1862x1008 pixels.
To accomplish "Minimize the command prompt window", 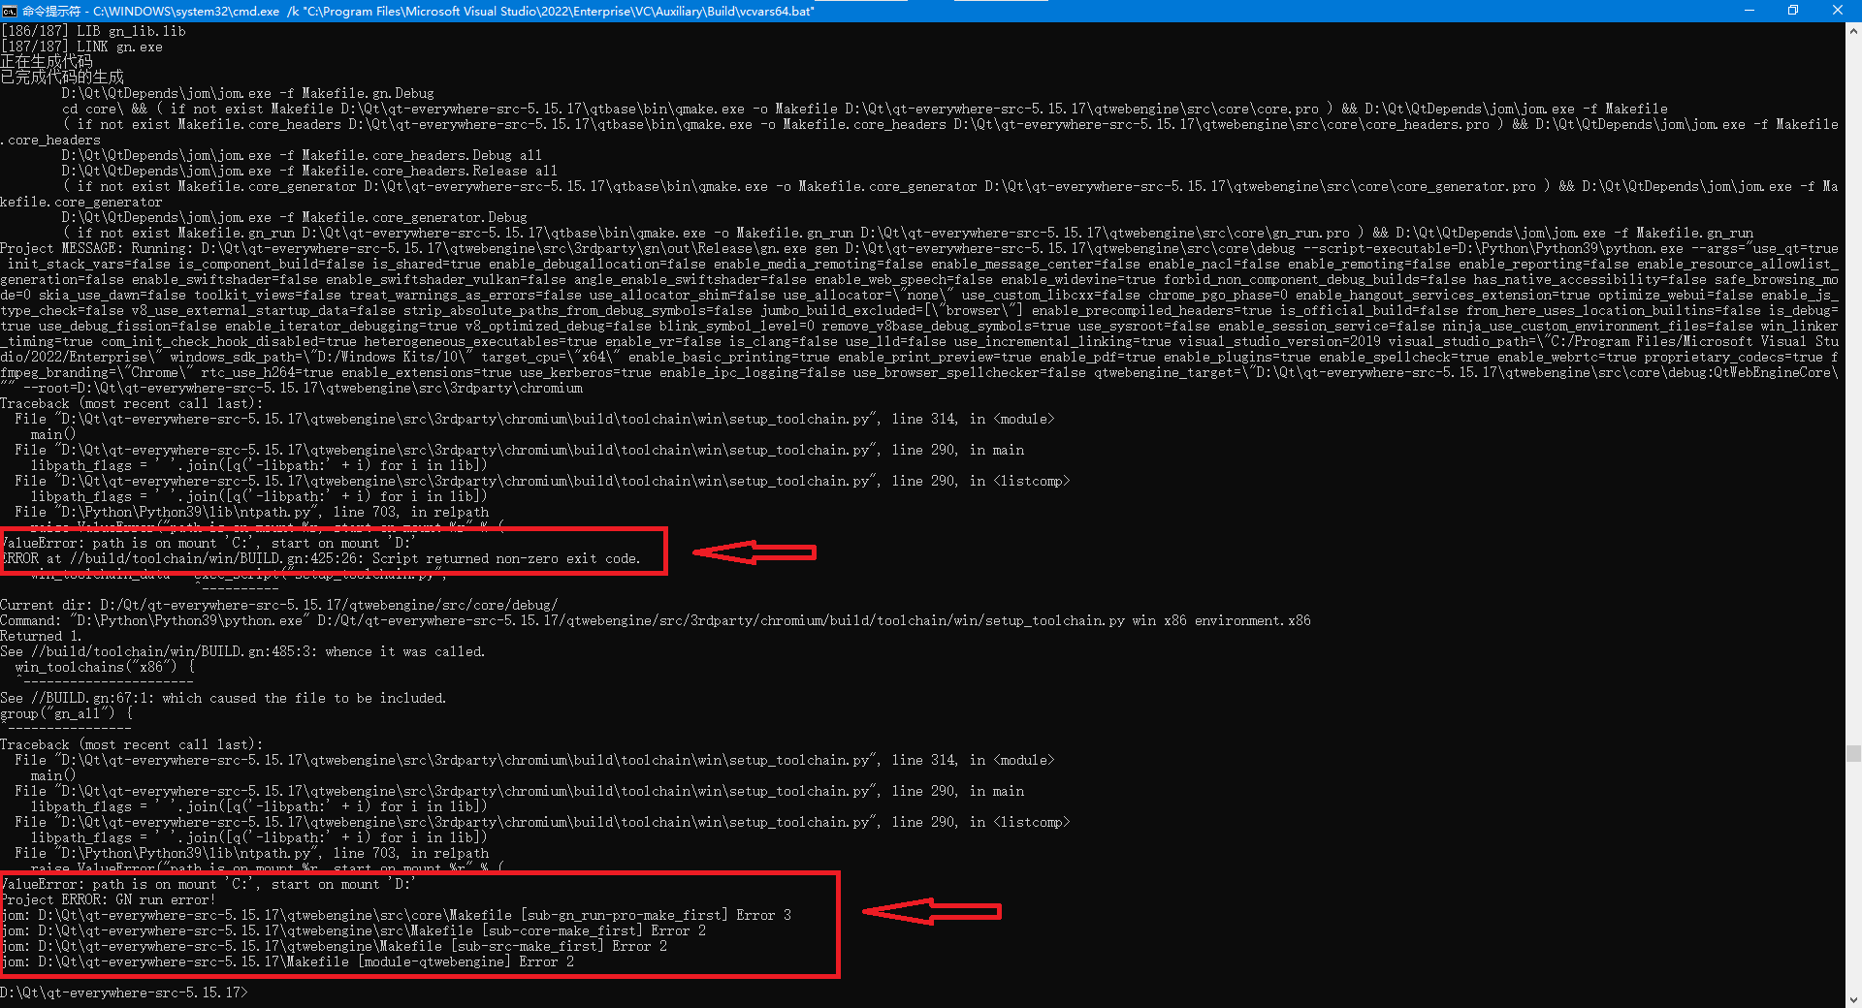I will click(1749, 11).
